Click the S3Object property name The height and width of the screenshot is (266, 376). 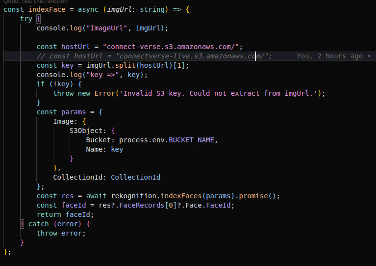pyautogui.click(x=88, y=131)
